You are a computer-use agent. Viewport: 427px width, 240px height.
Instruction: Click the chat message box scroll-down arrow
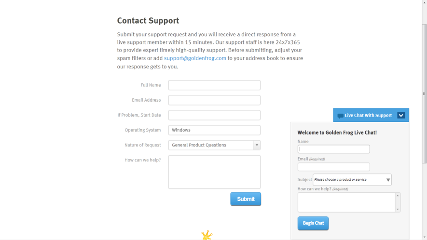(x=398, y=209)
